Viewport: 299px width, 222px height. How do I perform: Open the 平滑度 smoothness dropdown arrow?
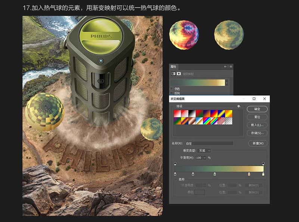tap(205, 157)
